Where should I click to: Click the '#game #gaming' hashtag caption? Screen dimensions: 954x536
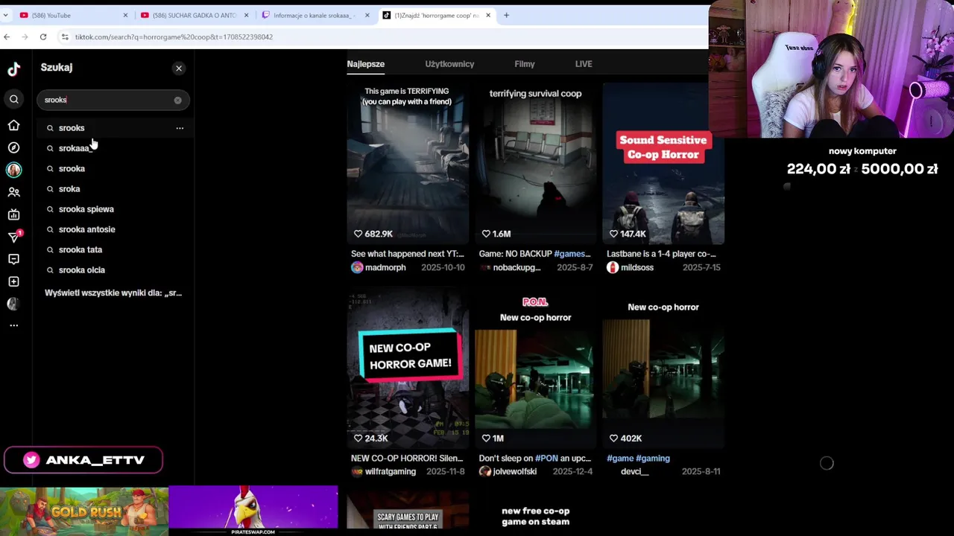coord(638,459)
